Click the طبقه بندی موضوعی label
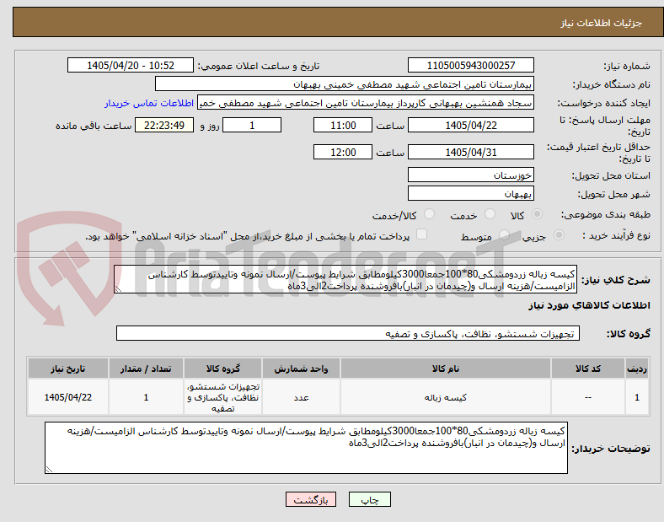The width and height of the screenshot is (664, 522). pos(606,215)
